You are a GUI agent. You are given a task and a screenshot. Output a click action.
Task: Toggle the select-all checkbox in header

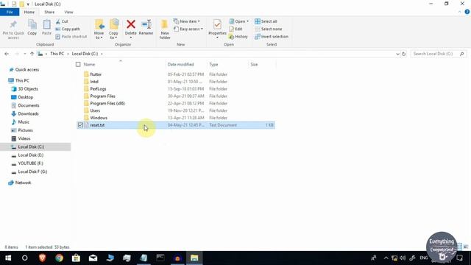[78, 64]
